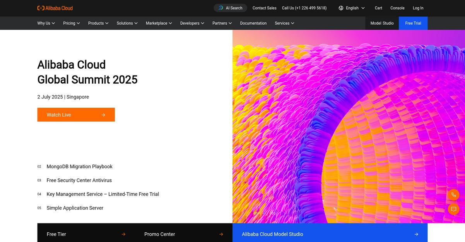465x242 pixels.
Task: Expand the Why Us menu
Action: [46, 23]
